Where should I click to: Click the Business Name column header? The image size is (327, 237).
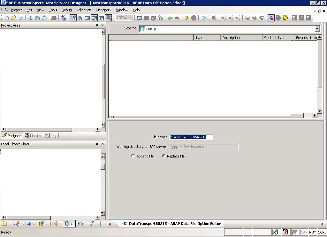(x=306, y=38)
